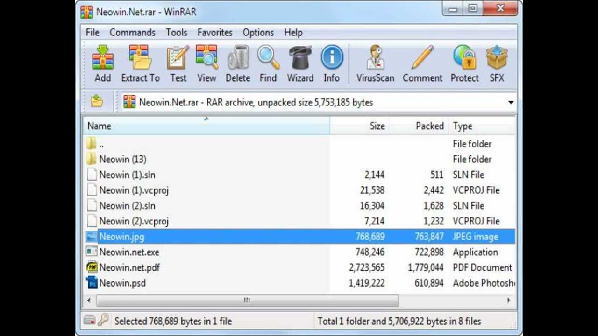Image resolution: width=598 pixels, height=336 pixels.
Task: Start VirusScan on the archive
Action: tap(375, 58)
